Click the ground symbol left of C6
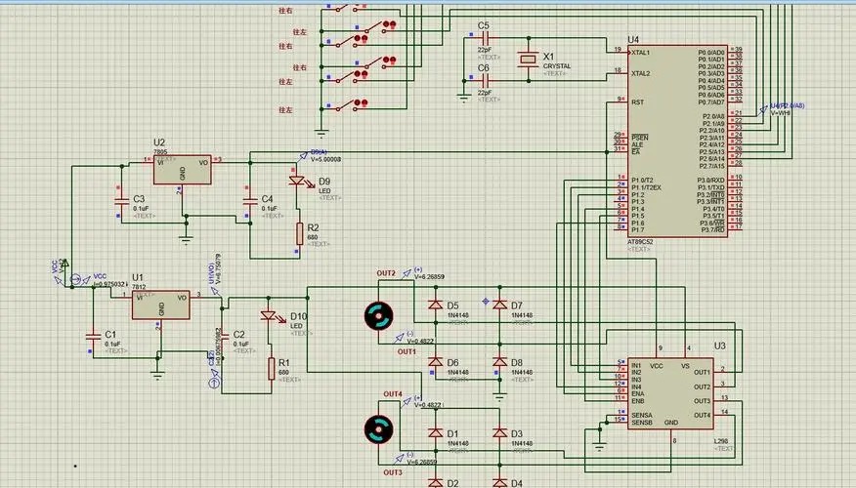 [x=464, y=99]
